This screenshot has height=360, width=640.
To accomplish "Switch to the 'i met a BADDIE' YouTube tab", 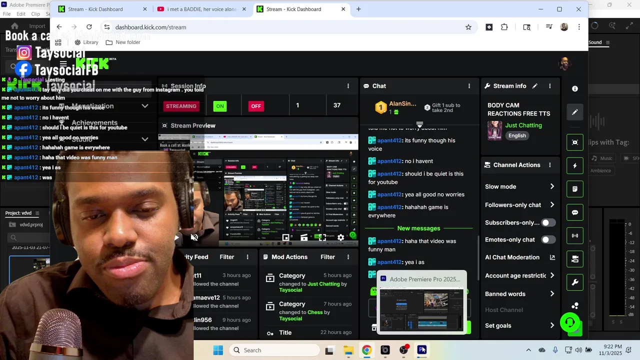I will 202,9.
